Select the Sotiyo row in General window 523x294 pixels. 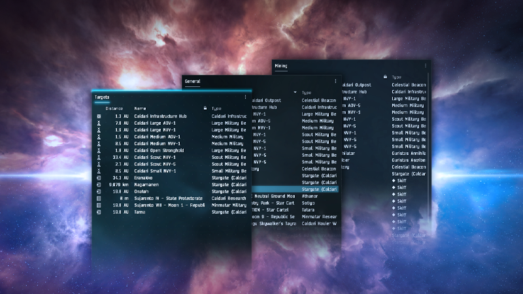(x=295, y=203)
